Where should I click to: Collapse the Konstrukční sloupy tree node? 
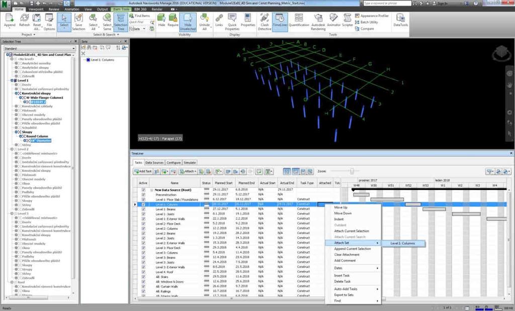tap(16, 93)
